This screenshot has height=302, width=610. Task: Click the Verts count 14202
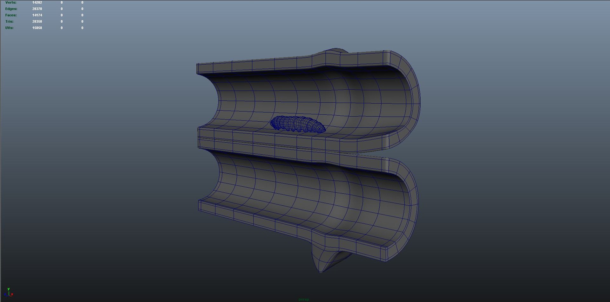click(x=37, y=3)
